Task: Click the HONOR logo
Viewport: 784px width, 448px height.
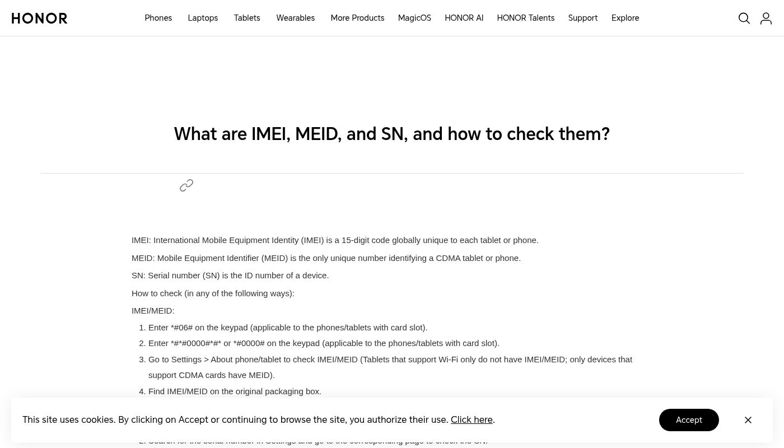Action: 39,18
